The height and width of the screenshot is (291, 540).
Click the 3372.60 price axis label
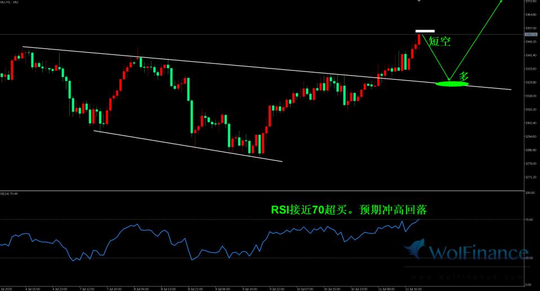pyautogui.click(x=532, y=1)
